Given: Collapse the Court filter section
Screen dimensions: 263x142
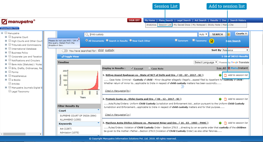Looking at the screenshot, I should 98,110.
